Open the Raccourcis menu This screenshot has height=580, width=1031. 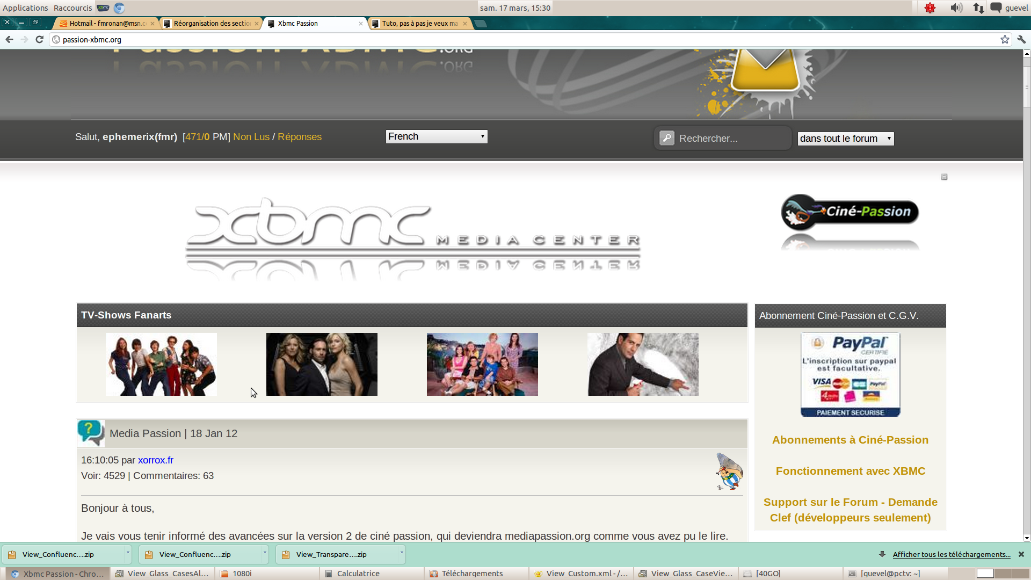coord(73,8)
